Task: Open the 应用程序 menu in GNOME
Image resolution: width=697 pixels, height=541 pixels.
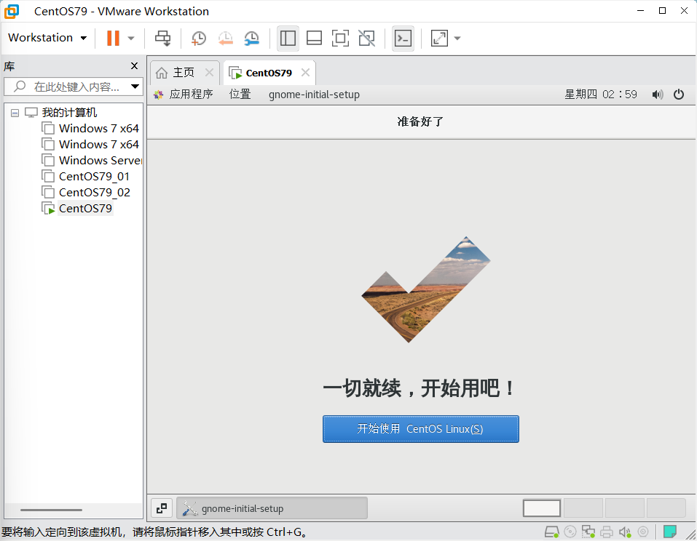Action: [x=184, y=95]
